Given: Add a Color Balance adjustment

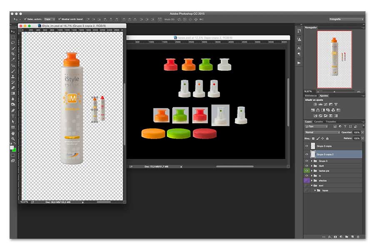Looking at the screenshot, I should click(x=318, y=110).
